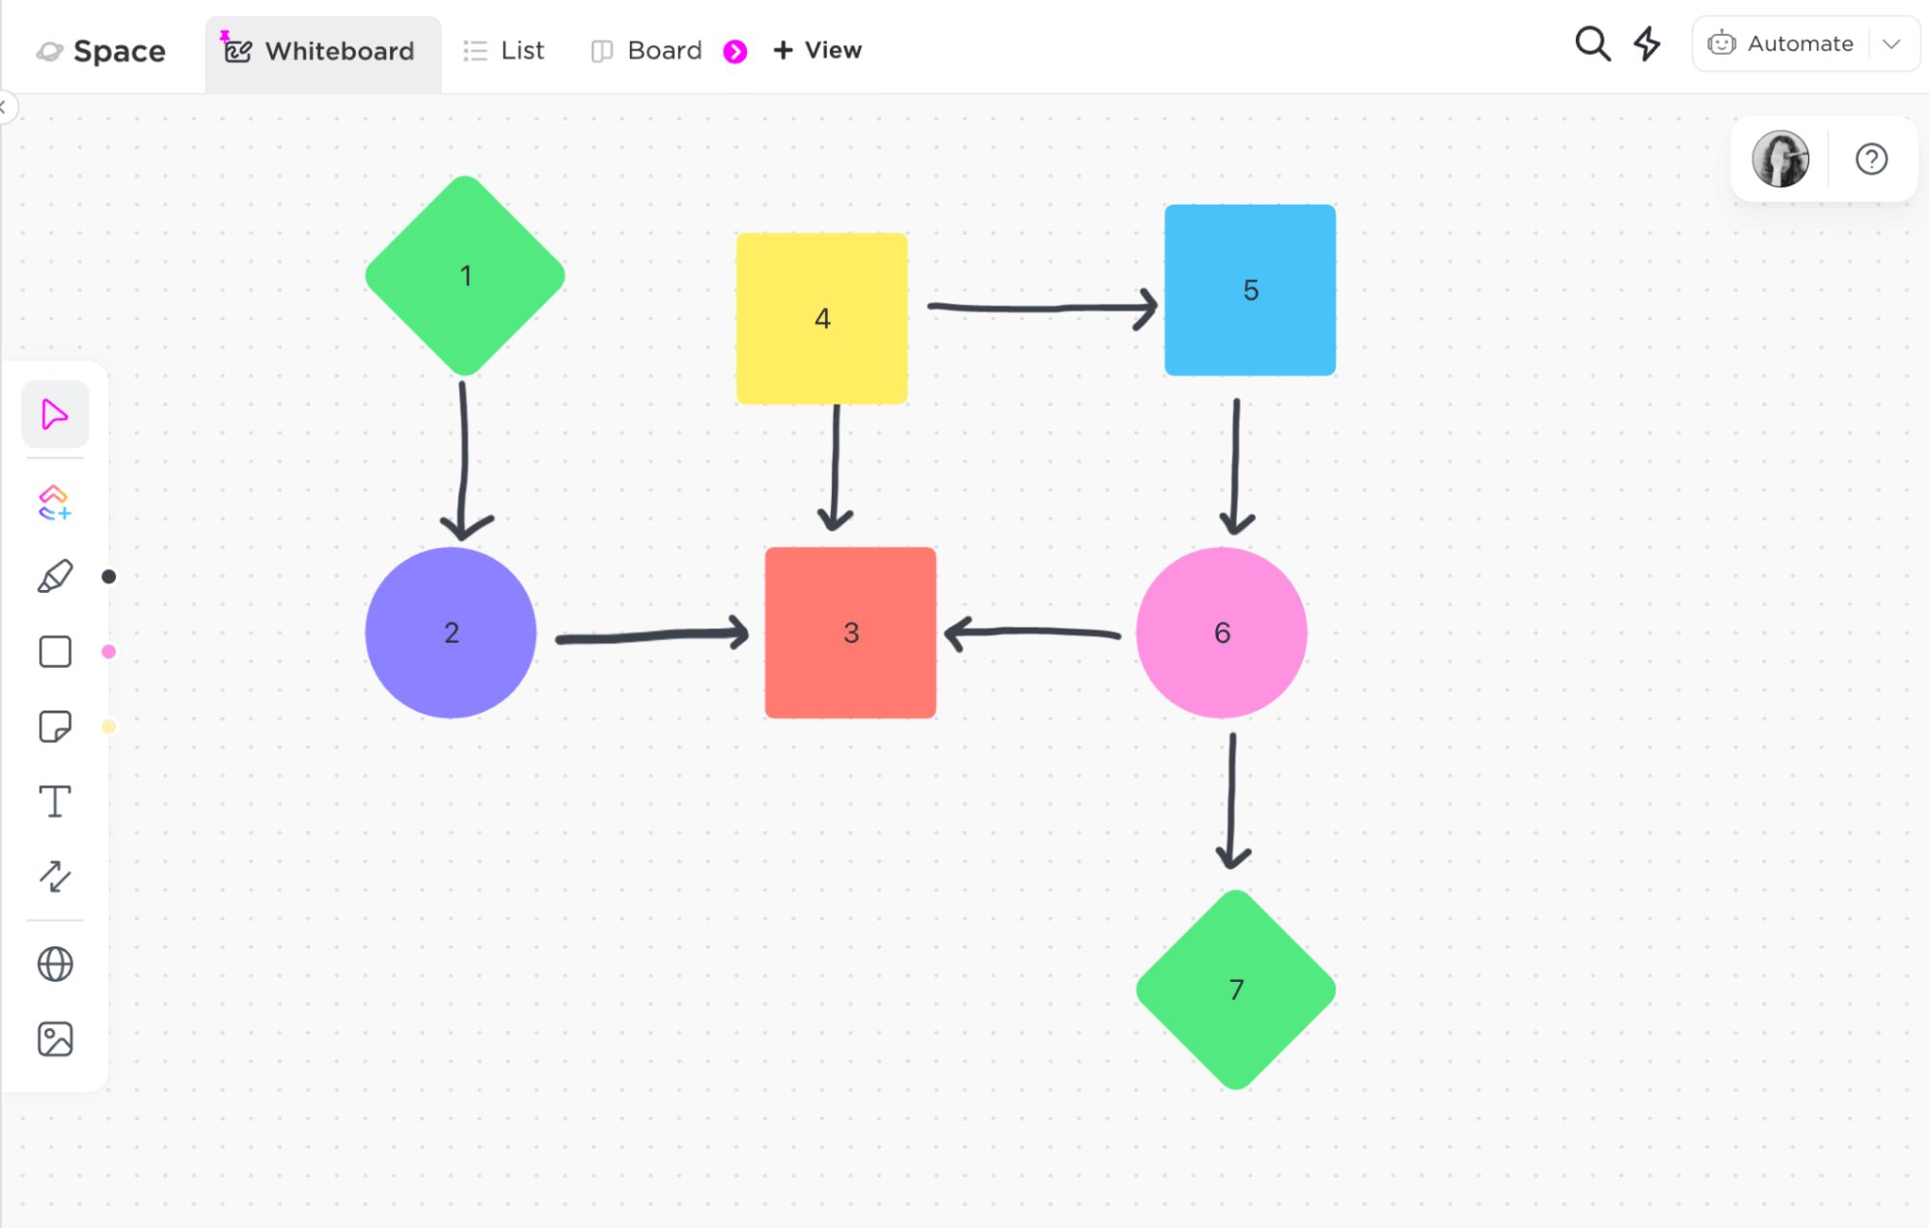Screen dimensions: 1929x1228
Task: Switch to the Board view tab
Action: click(647, 49)
